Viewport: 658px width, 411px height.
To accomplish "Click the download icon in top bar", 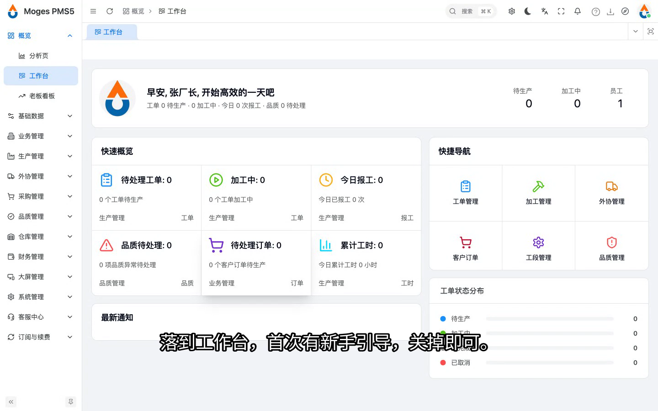I will (610, 12).
